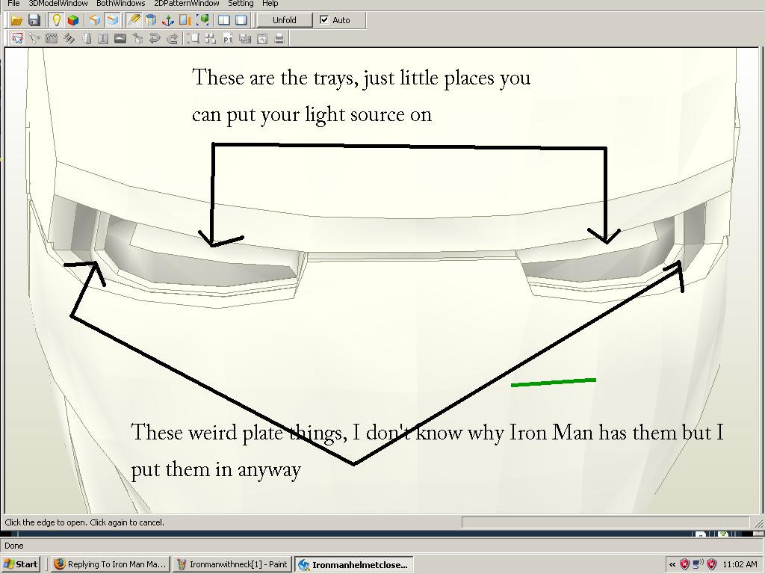The image size is (765, 574).
Task: Click the Save floppy disk icon
Action: (x=34, y=20)
